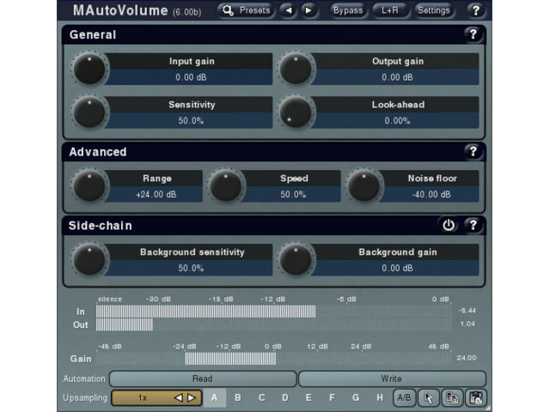Click the paste preset icon
This screenshot has width=550, height=412.
(475, 397)
